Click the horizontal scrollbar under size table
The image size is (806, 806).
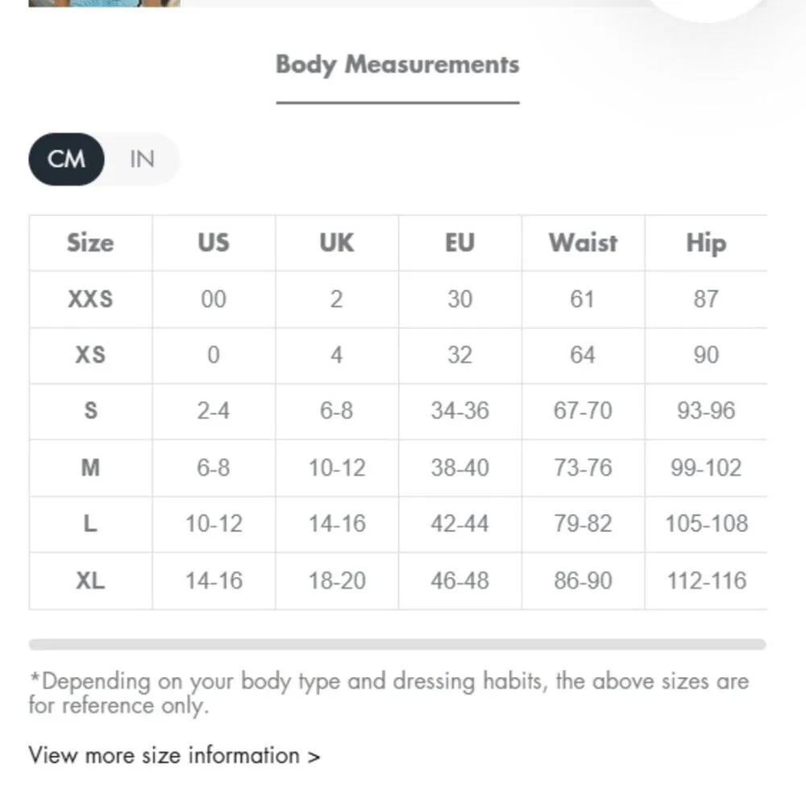click(397, 645)
